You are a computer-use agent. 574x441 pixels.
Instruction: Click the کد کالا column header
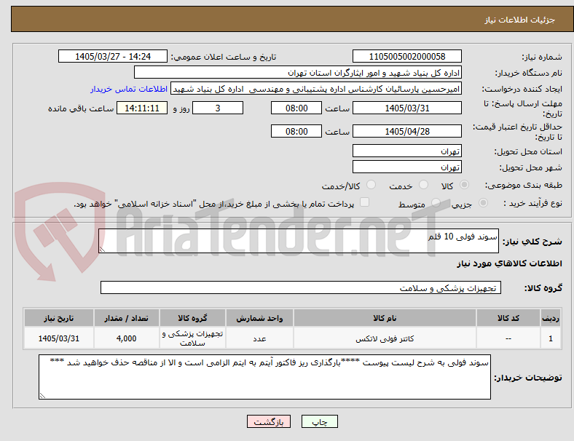tap(508, 318)
